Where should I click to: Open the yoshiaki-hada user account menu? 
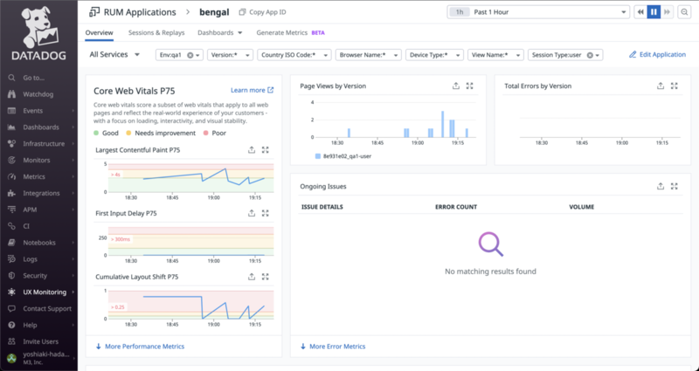(38, 358)
